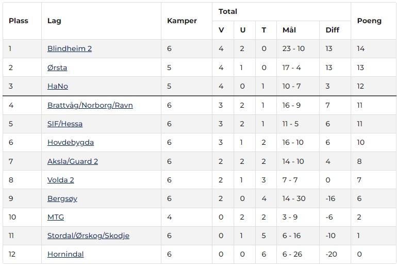
Task: Open the Blindheim 2 team link
Action: point(69,48)
